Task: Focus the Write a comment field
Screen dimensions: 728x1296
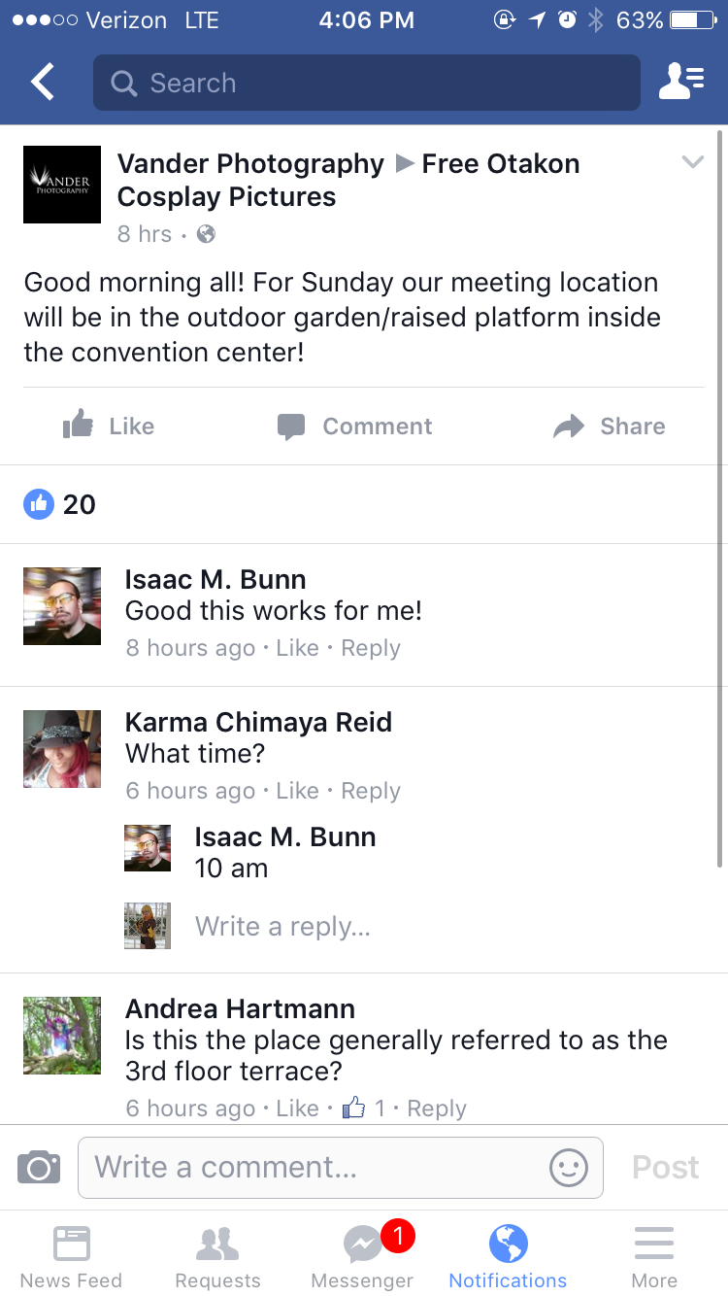Action: point(341,1167)
